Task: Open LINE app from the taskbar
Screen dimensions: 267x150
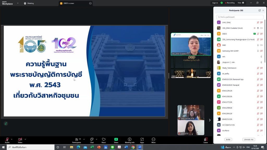Action: 113,147
